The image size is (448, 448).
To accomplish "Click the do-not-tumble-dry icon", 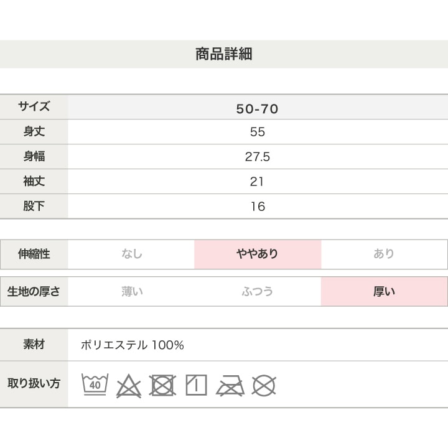I will coord(162,386).
